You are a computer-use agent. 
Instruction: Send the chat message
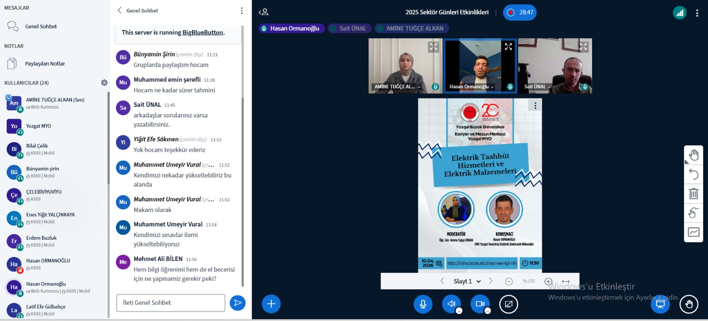pyautogui.click(x=238, y=303)
